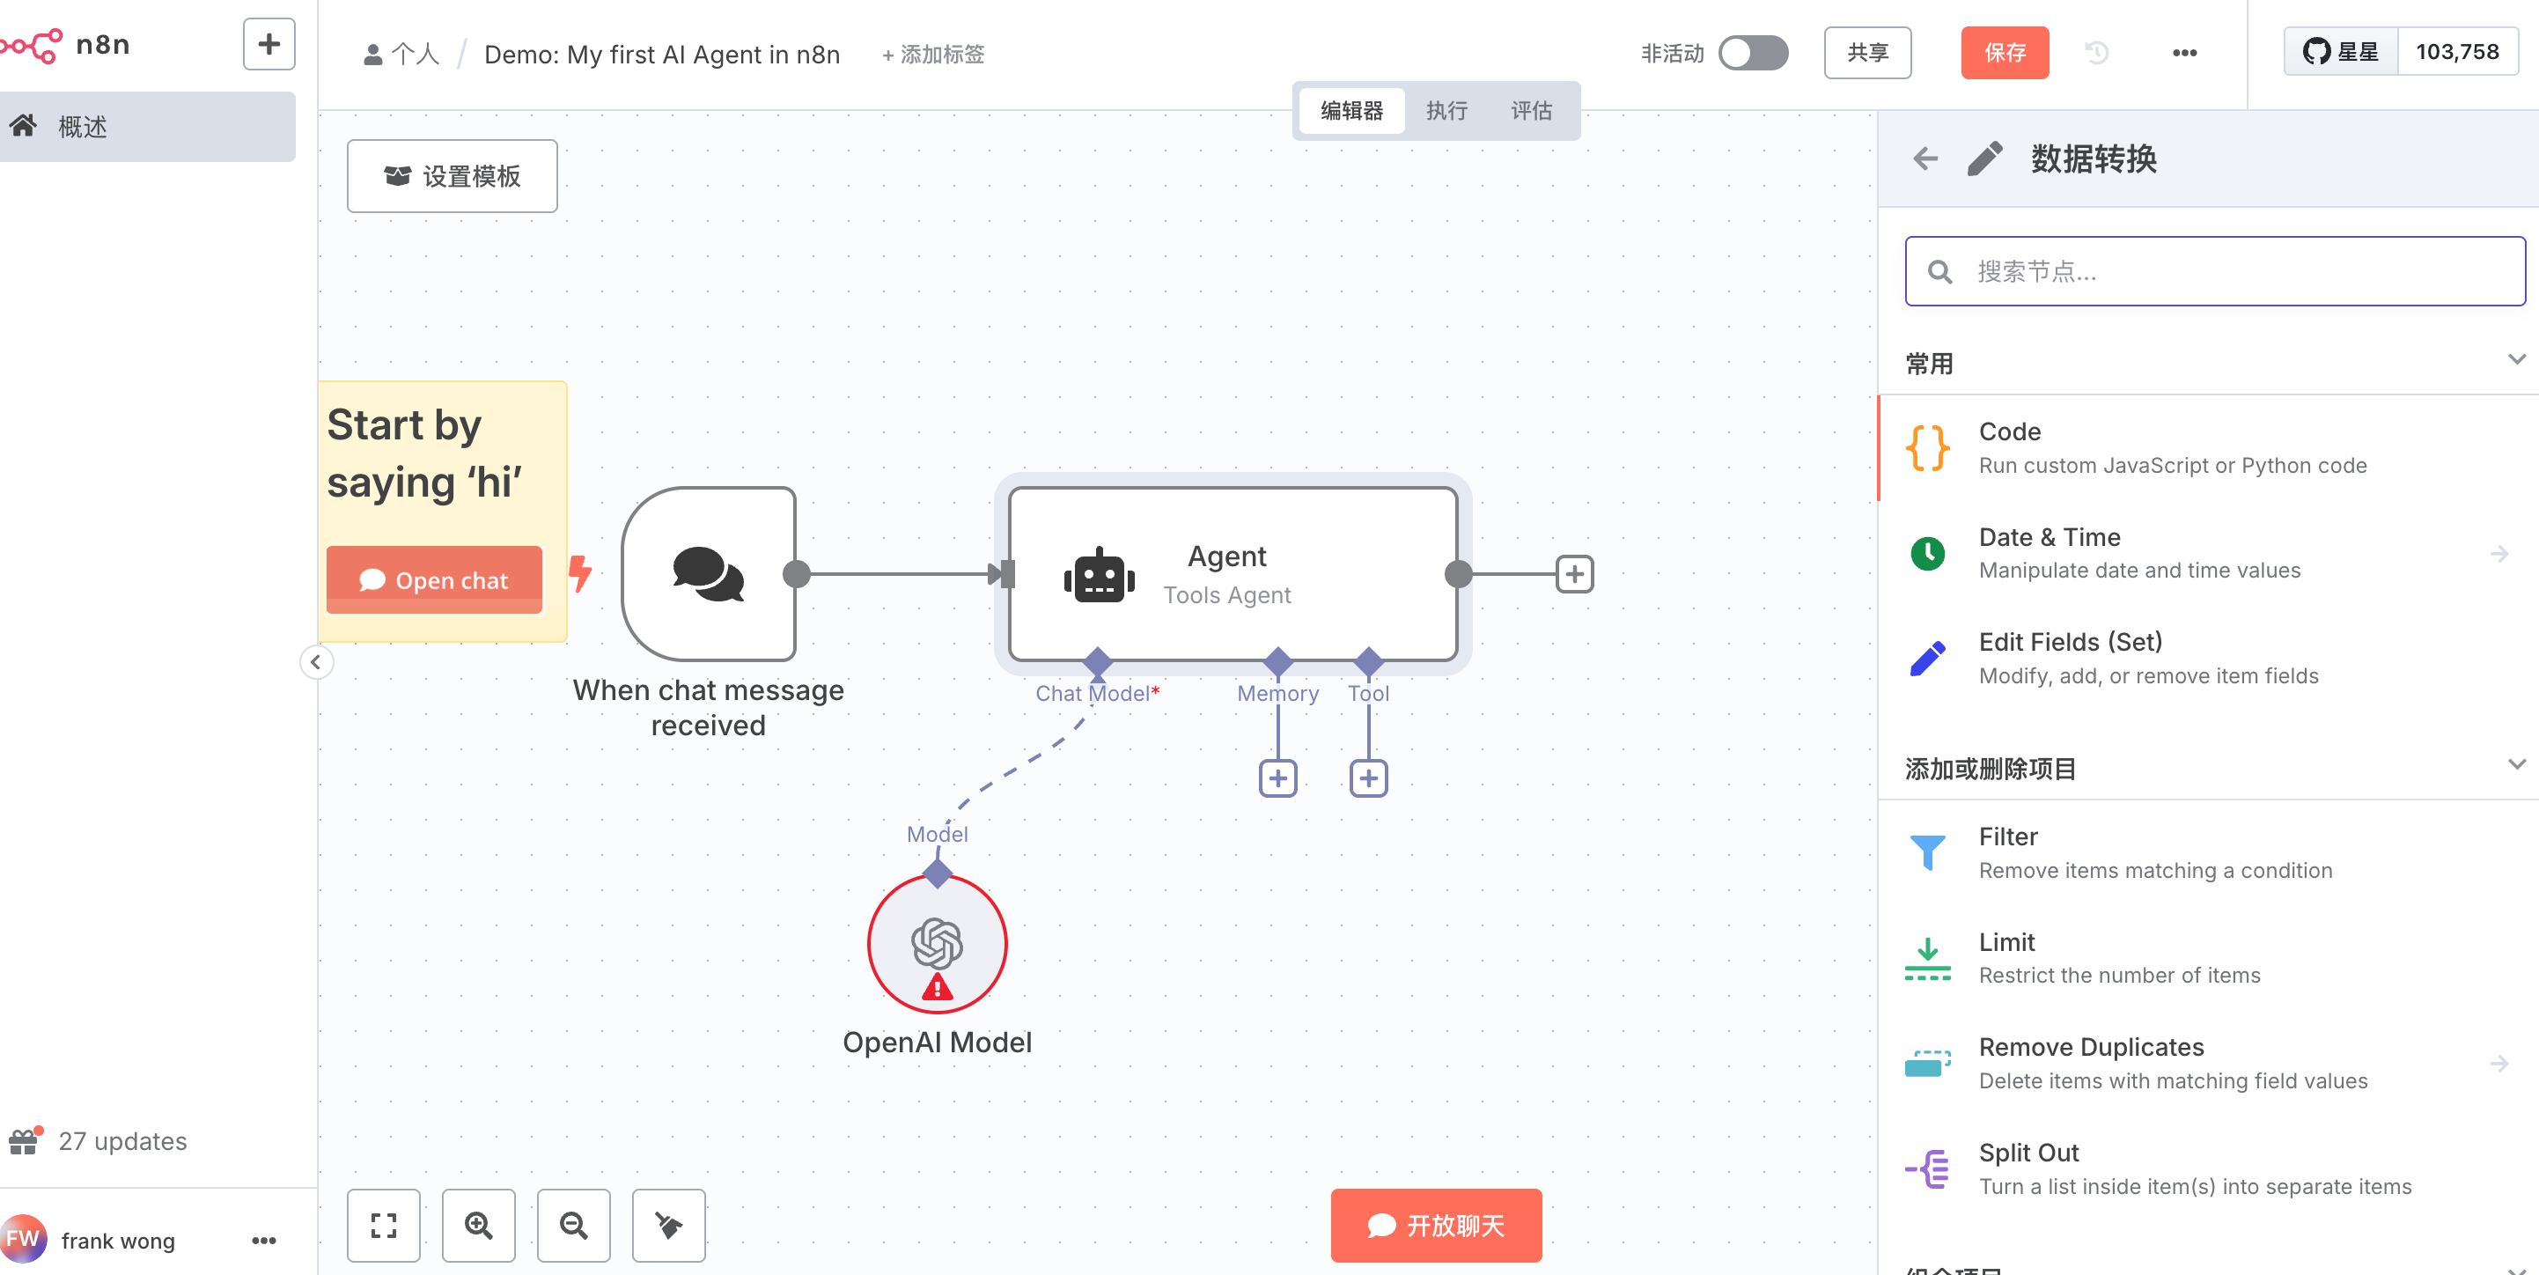This screenshot has height=1275, width=2539.
Task: Expand Remove Duplicates actions arrow
Action: (2499, 1064)
